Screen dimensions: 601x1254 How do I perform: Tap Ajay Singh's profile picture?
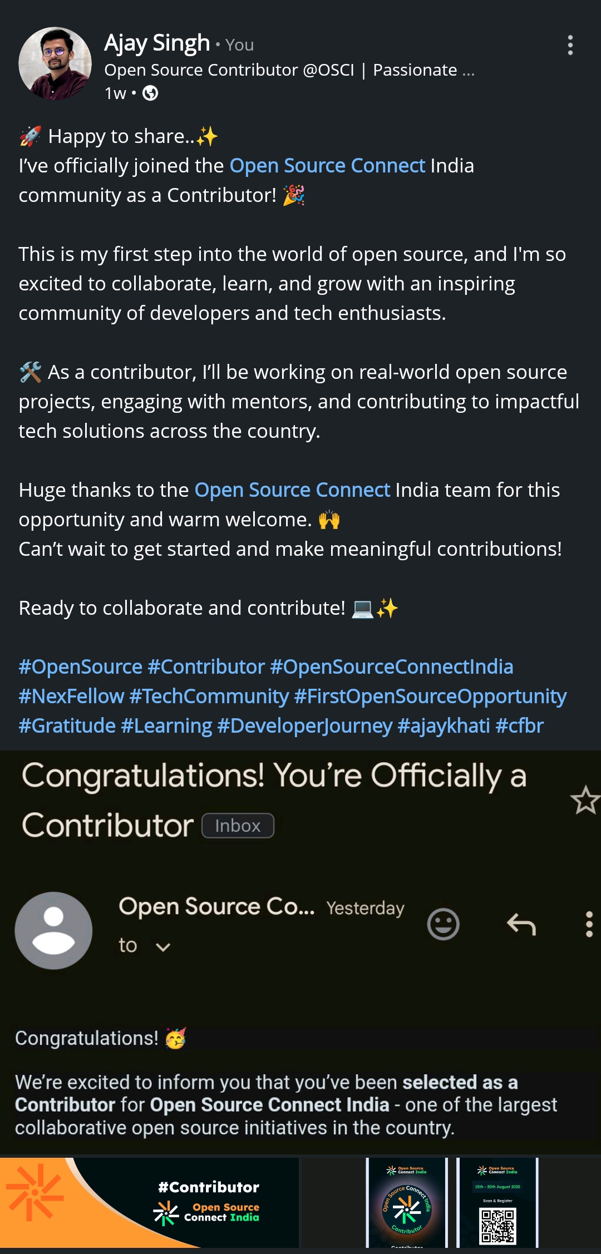55,63
